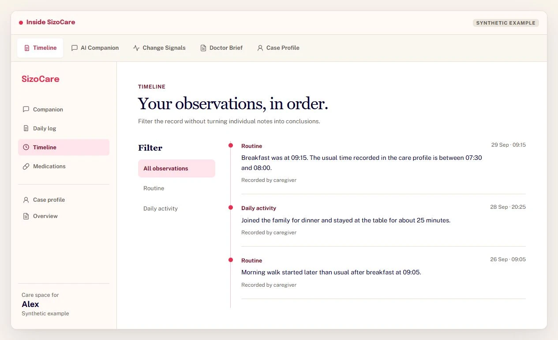Click the sidebar Daily log document icon
Viewport: 558px width, 340px height.
[x=26, y=128]
